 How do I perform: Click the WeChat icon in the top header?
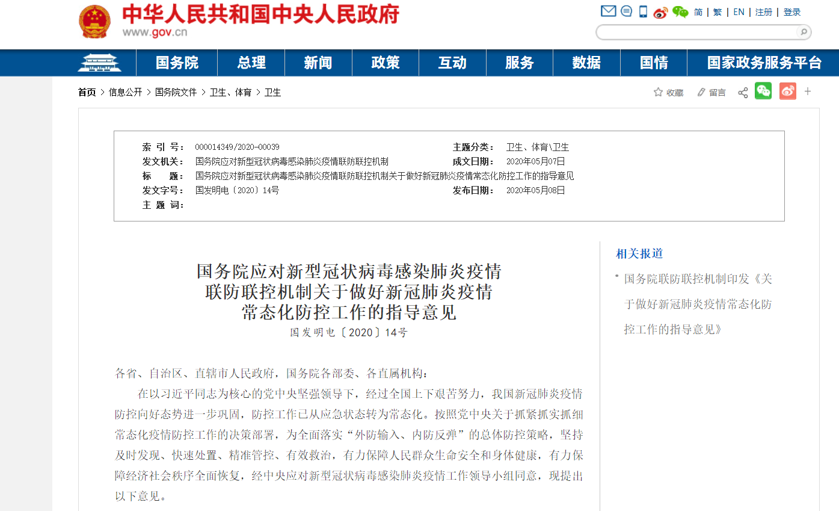(x=679, y=11)
